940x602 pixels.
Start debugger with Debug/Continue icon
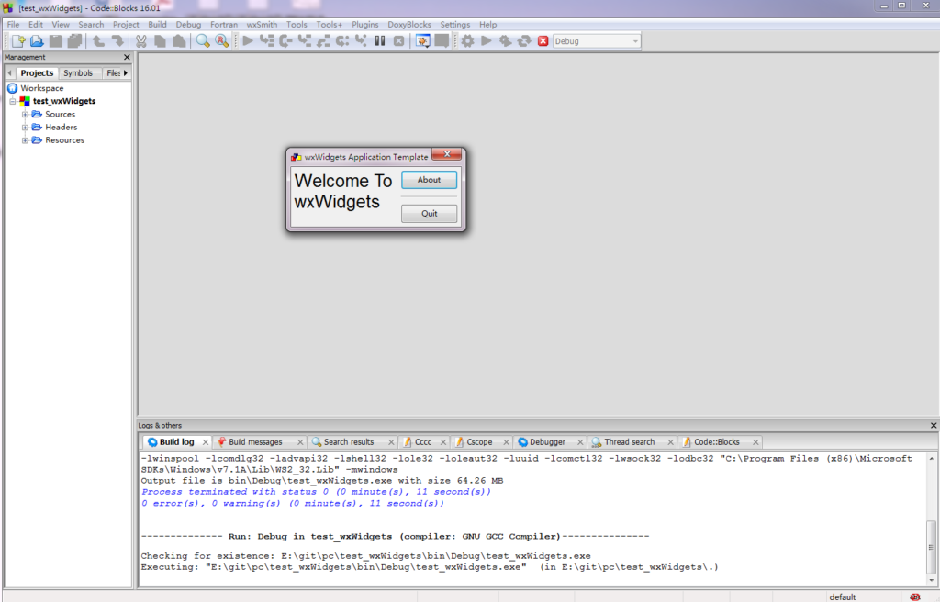(248, 40)
